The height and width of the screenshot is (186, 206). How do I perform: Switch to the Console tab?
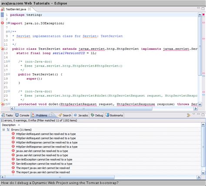[23, 115]
